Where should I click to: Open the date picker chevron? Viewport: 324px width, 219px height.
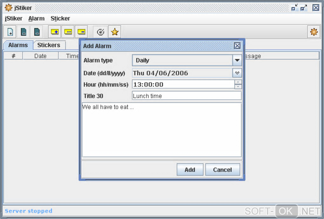click(237, 73)
